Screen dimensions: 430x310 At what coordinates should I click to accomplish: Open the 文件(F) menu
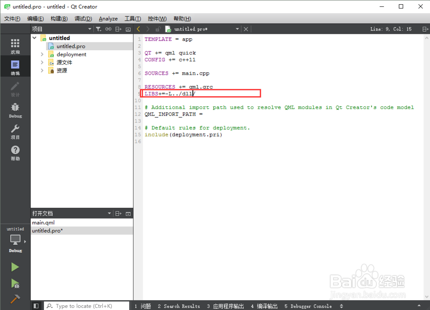[12, 18]
